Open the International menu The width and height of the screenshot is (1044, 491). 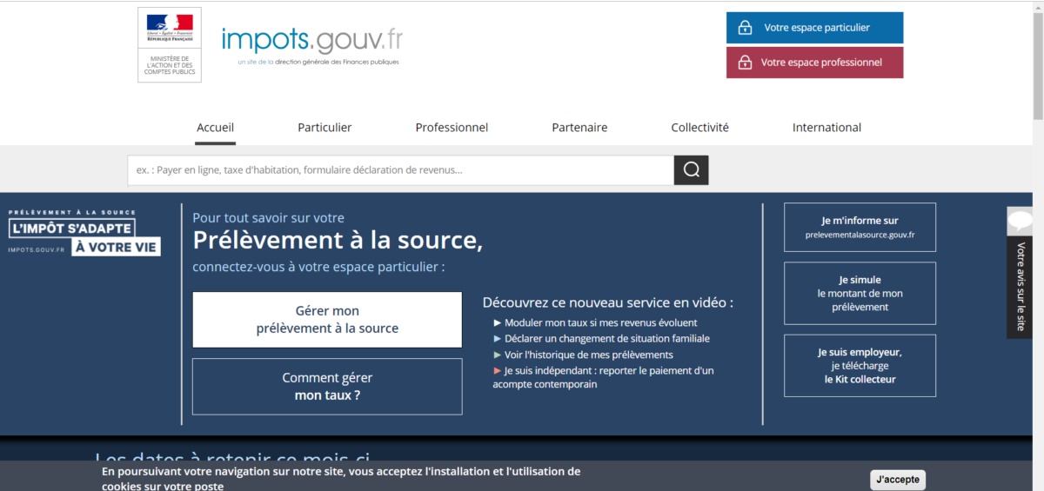click(x=826, y=127)
